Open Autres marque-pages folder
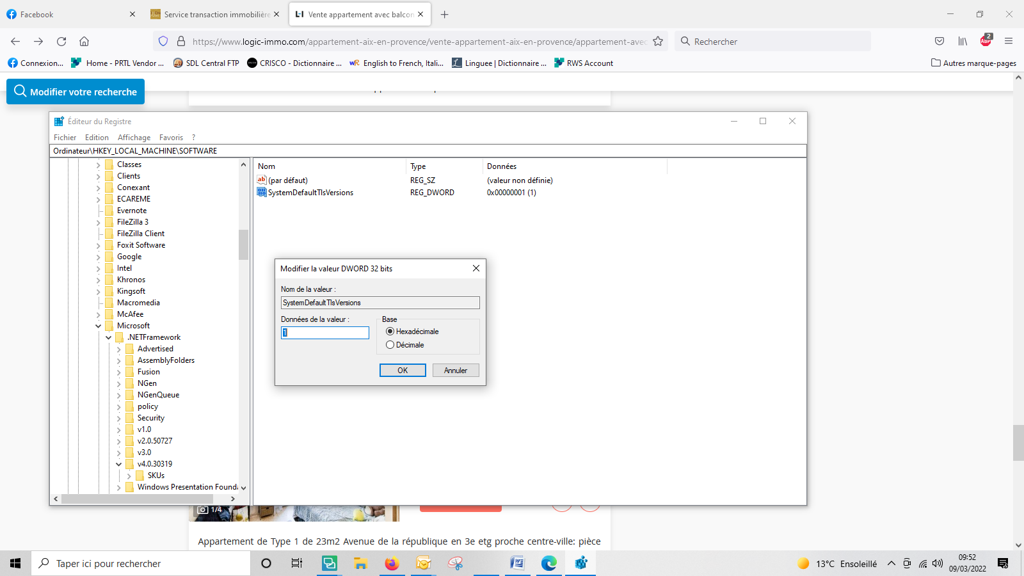The image size is (1024, 576). tap(973, 63)
